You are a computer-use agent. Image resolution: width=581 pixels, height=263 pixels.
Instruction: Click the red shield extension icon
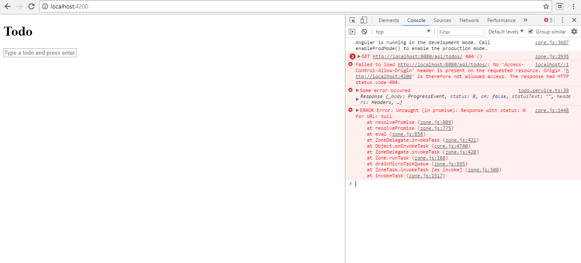point(559,6)
